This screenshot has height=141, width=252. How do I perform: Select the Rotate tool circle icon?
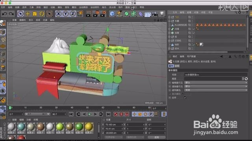[x=42, y=14]
